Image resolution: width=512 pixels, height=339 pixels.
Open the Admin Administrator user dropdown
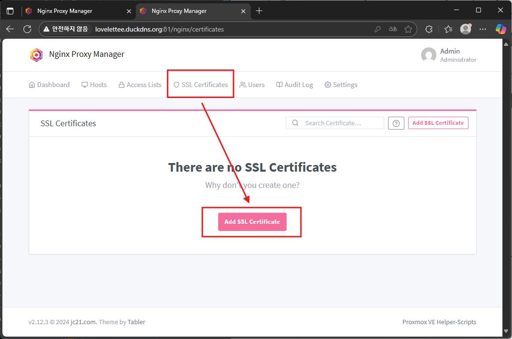click(449, 55)
